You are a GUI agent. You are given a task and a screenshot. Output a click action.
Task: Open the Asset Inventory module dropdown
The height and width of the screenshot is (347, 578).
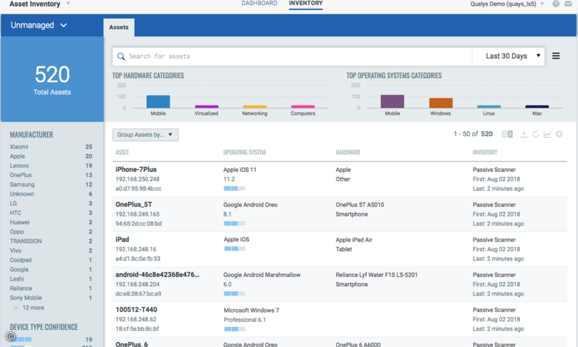coord(68,4)
